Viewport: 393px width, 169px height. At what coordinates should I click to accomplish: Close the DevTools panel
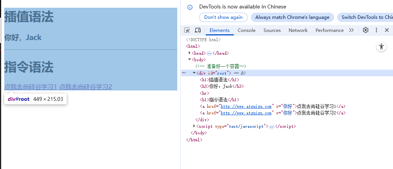point(387,30)
